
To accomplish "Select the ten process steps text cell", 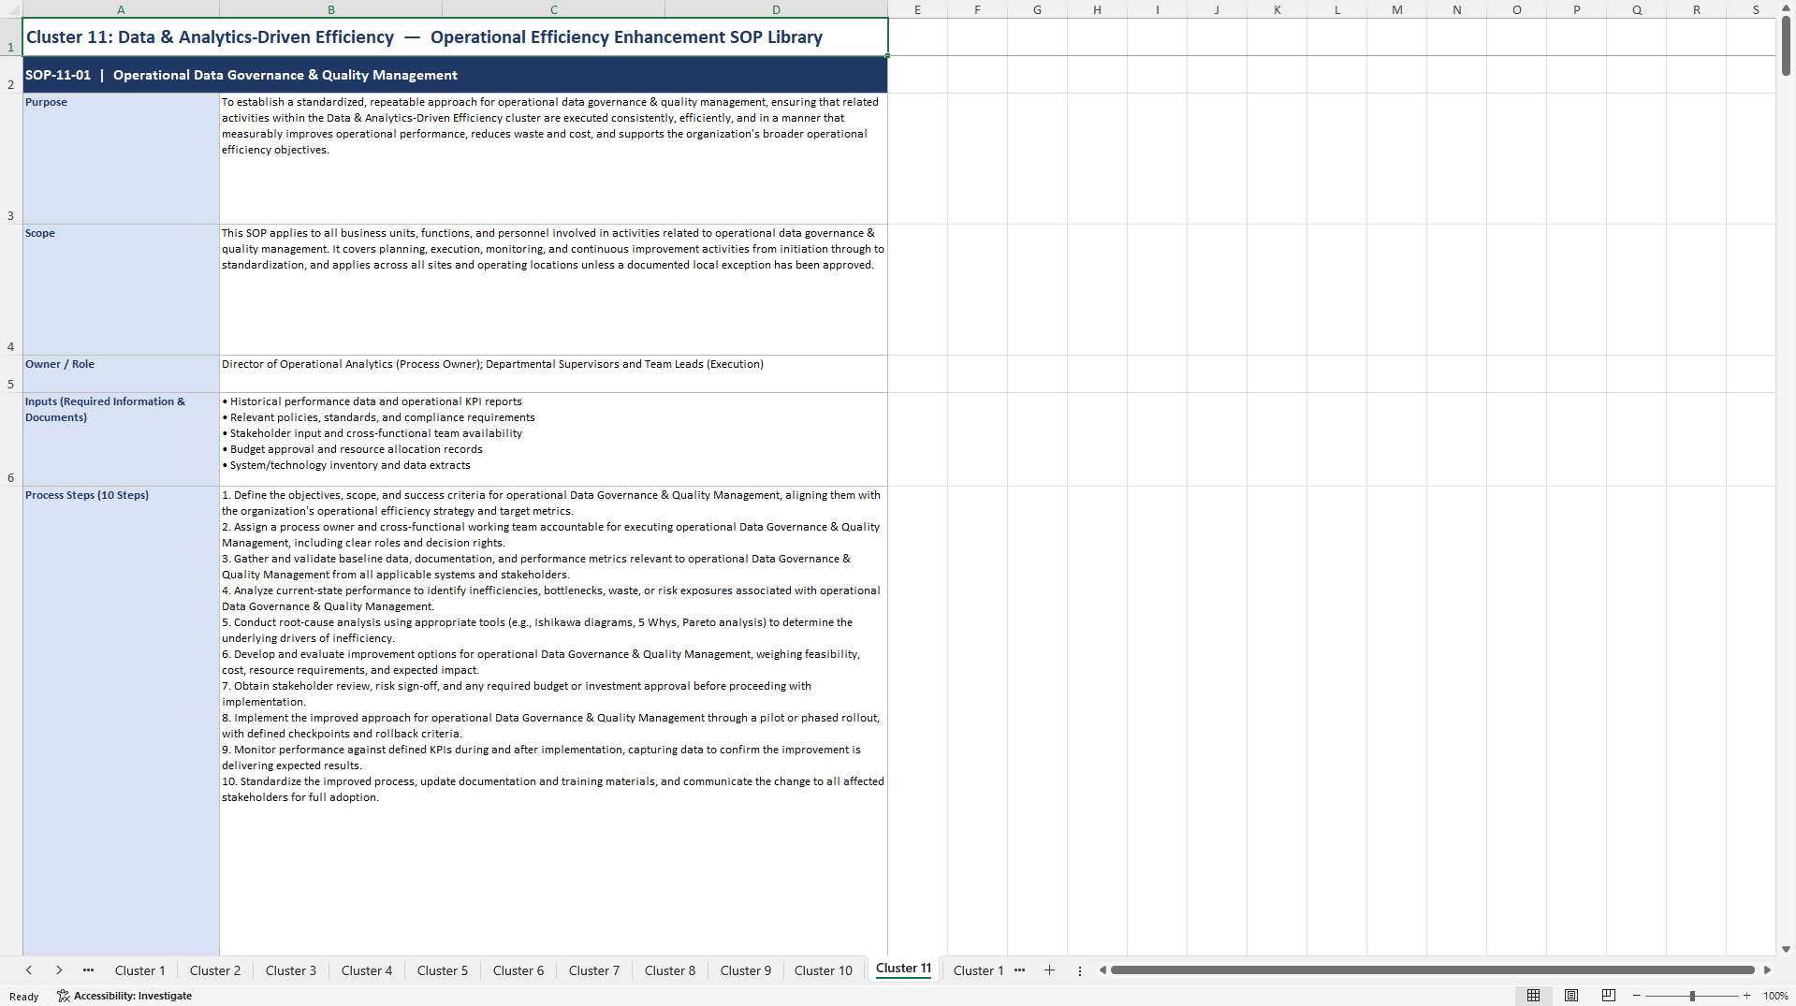I will click(553, 721).
